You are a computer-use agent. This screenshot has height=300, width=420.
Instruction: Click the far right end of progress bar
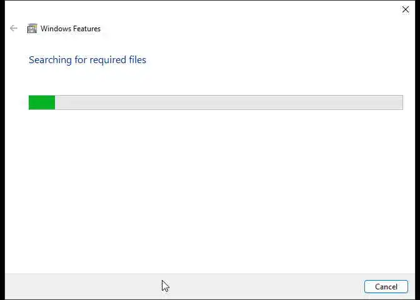point(401,102)
